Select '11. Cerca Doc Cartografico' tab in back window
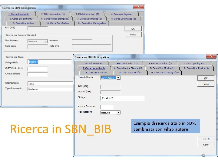The width and height of the screenshot is (218, 163). tap(92, 23)
